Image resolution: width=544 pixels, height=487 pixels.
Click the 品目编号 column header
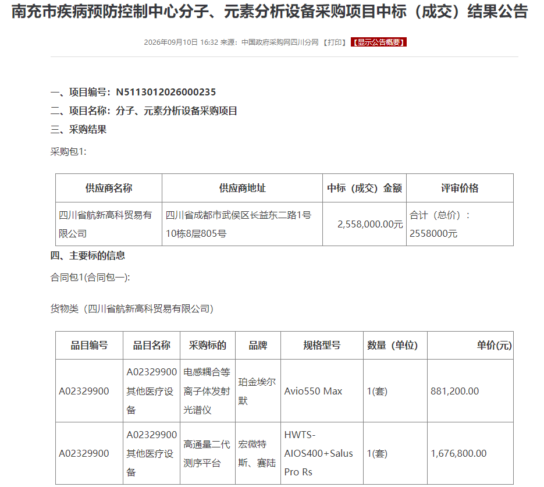click(90, 346)
